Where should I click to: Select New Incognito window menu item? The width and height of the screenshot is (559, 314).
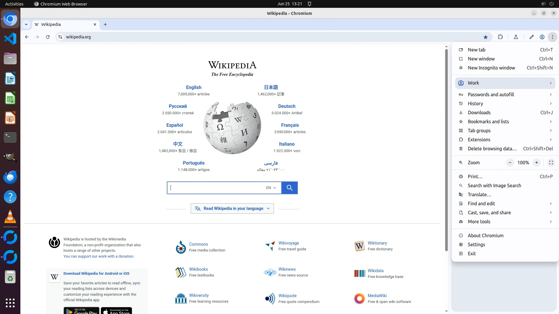click(x=491, y=68)
